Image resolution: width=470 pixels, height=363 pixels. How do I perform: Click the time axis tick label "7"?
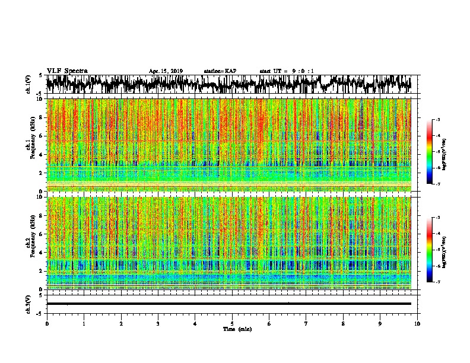pos(306,324)
